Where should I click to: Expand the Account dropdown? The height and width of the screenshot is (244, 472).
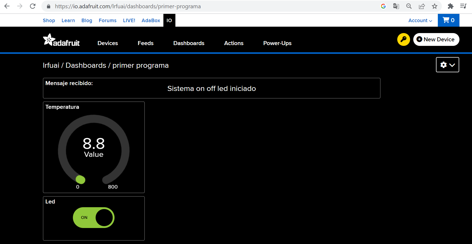[420, 21]
